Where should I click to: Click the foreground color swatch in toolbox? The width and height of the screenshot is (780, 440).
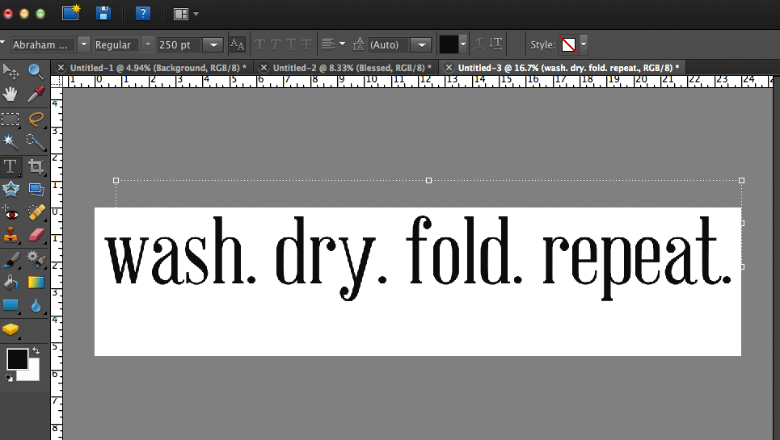(17, 359)
